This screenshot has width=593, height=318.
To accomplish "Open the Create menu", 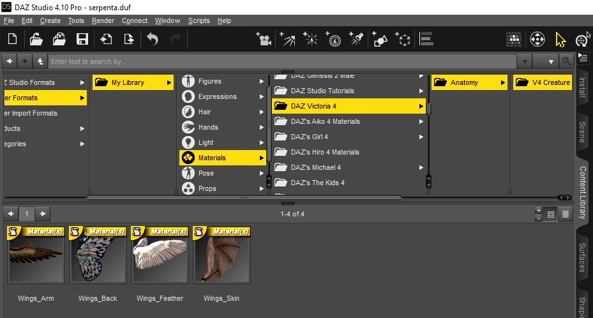I will tap(50, 20).
